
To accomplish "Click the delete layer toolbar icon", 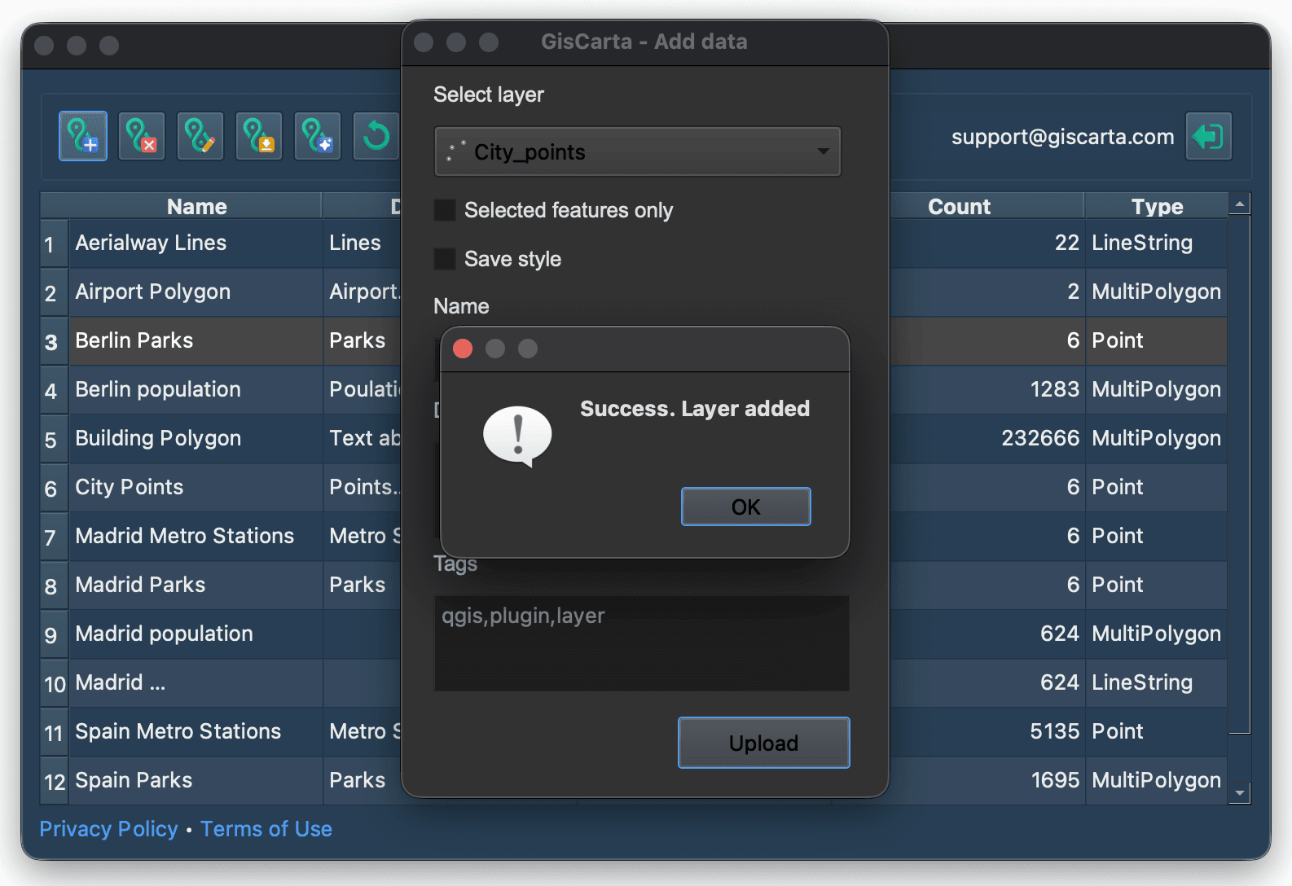I will point(142,136).
